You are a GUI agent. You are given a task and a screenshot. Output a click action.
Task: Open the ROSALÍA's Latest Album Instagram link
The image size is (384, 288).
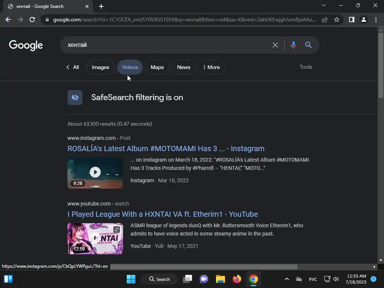pyautogui.click(x=166, y=148)
